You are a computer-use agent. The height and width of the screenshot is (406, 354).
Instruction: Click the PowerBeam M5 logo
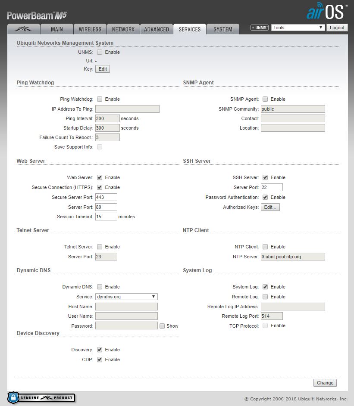[x=36, y=16]
